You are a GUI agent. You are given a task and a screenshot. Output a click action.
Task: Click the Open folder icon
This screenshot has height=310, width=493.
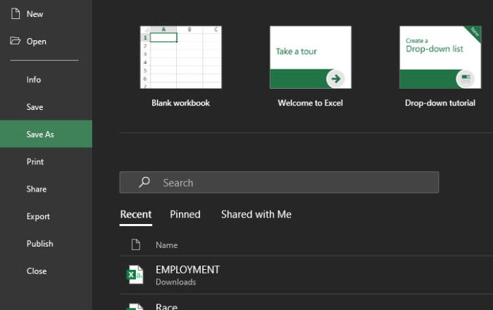[15, 41]
